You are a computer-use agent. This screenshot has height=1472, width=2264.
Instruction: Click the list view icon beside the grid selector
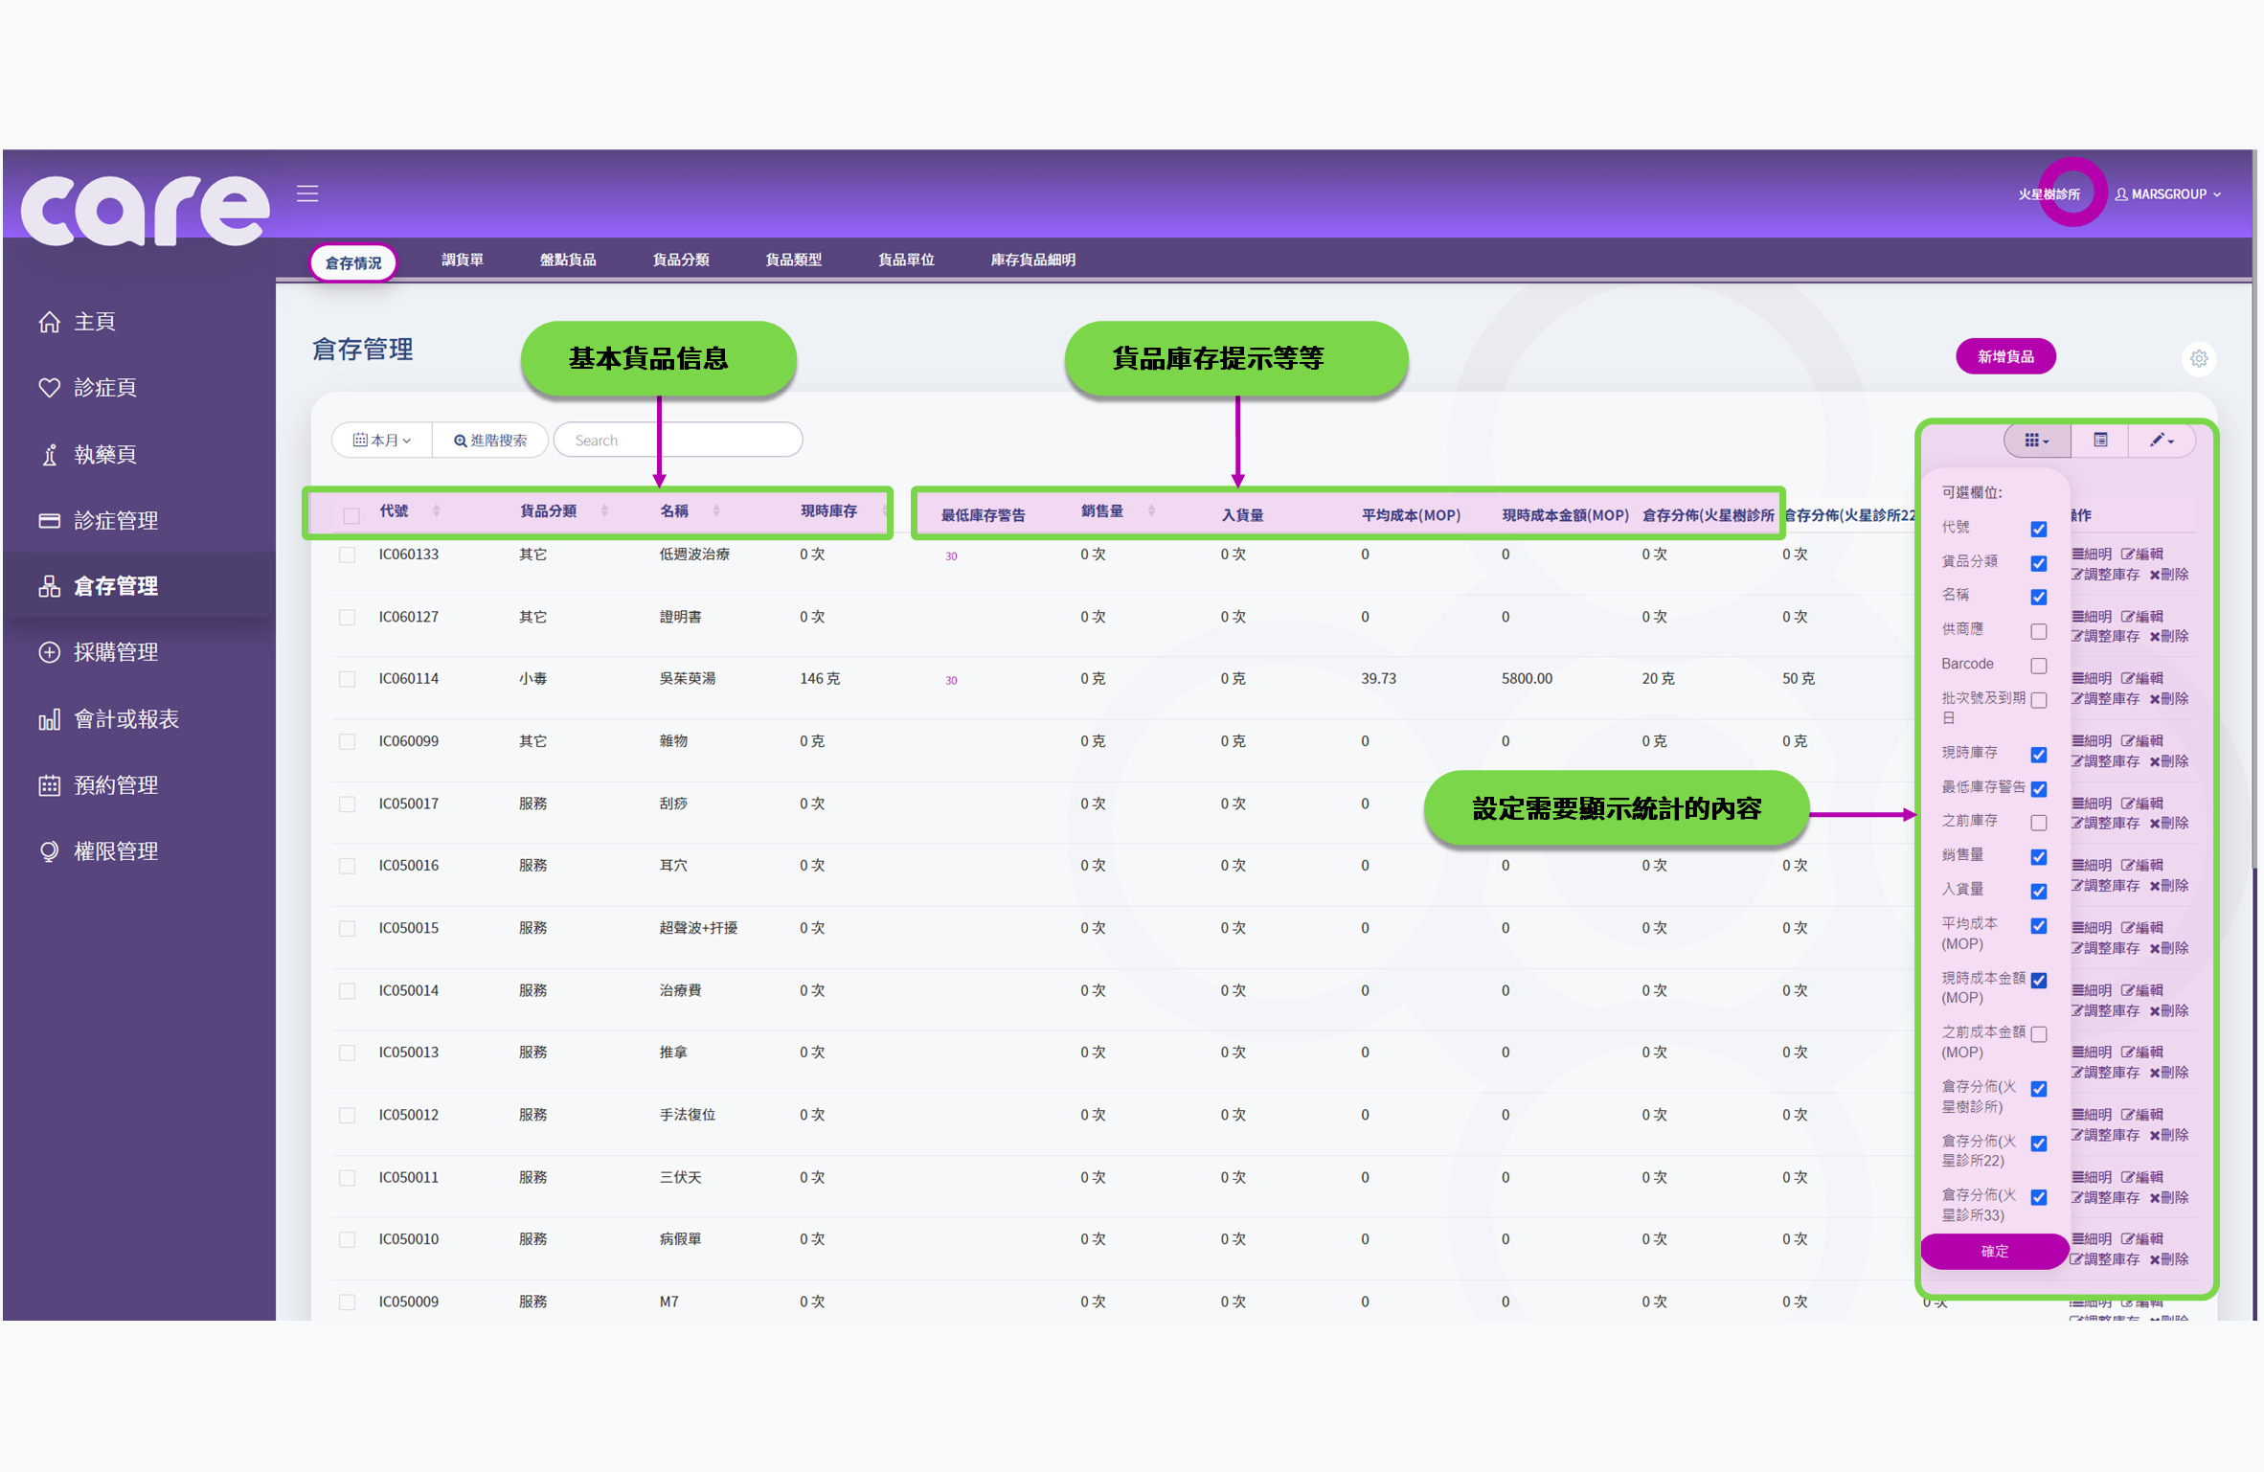[x=2099, y=441]
